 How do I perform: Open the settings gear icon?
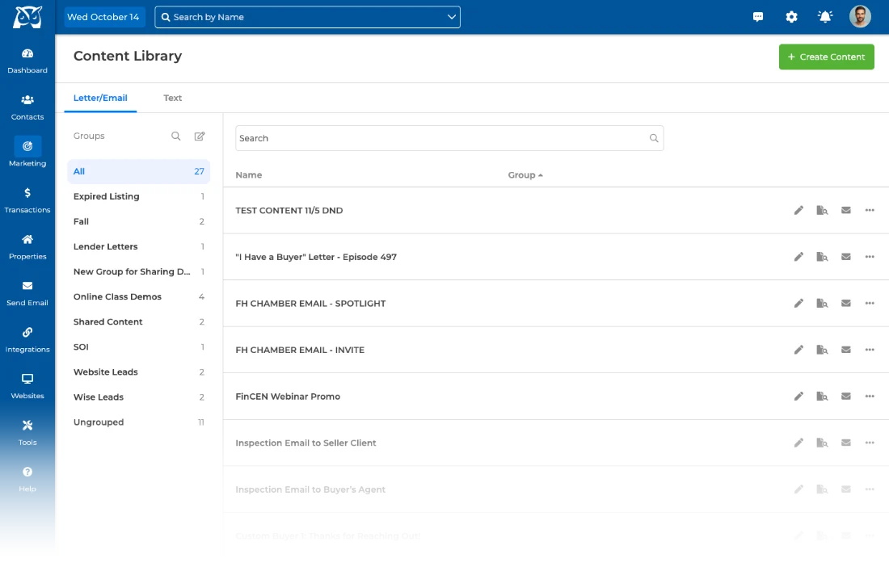pyautogui.click(x=791, y=17)
